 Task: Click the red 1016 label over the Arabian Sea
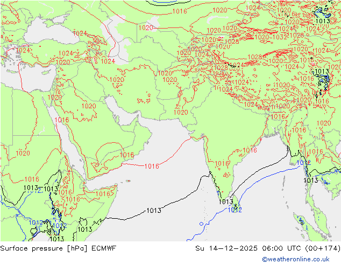click(x=152, y=166)
